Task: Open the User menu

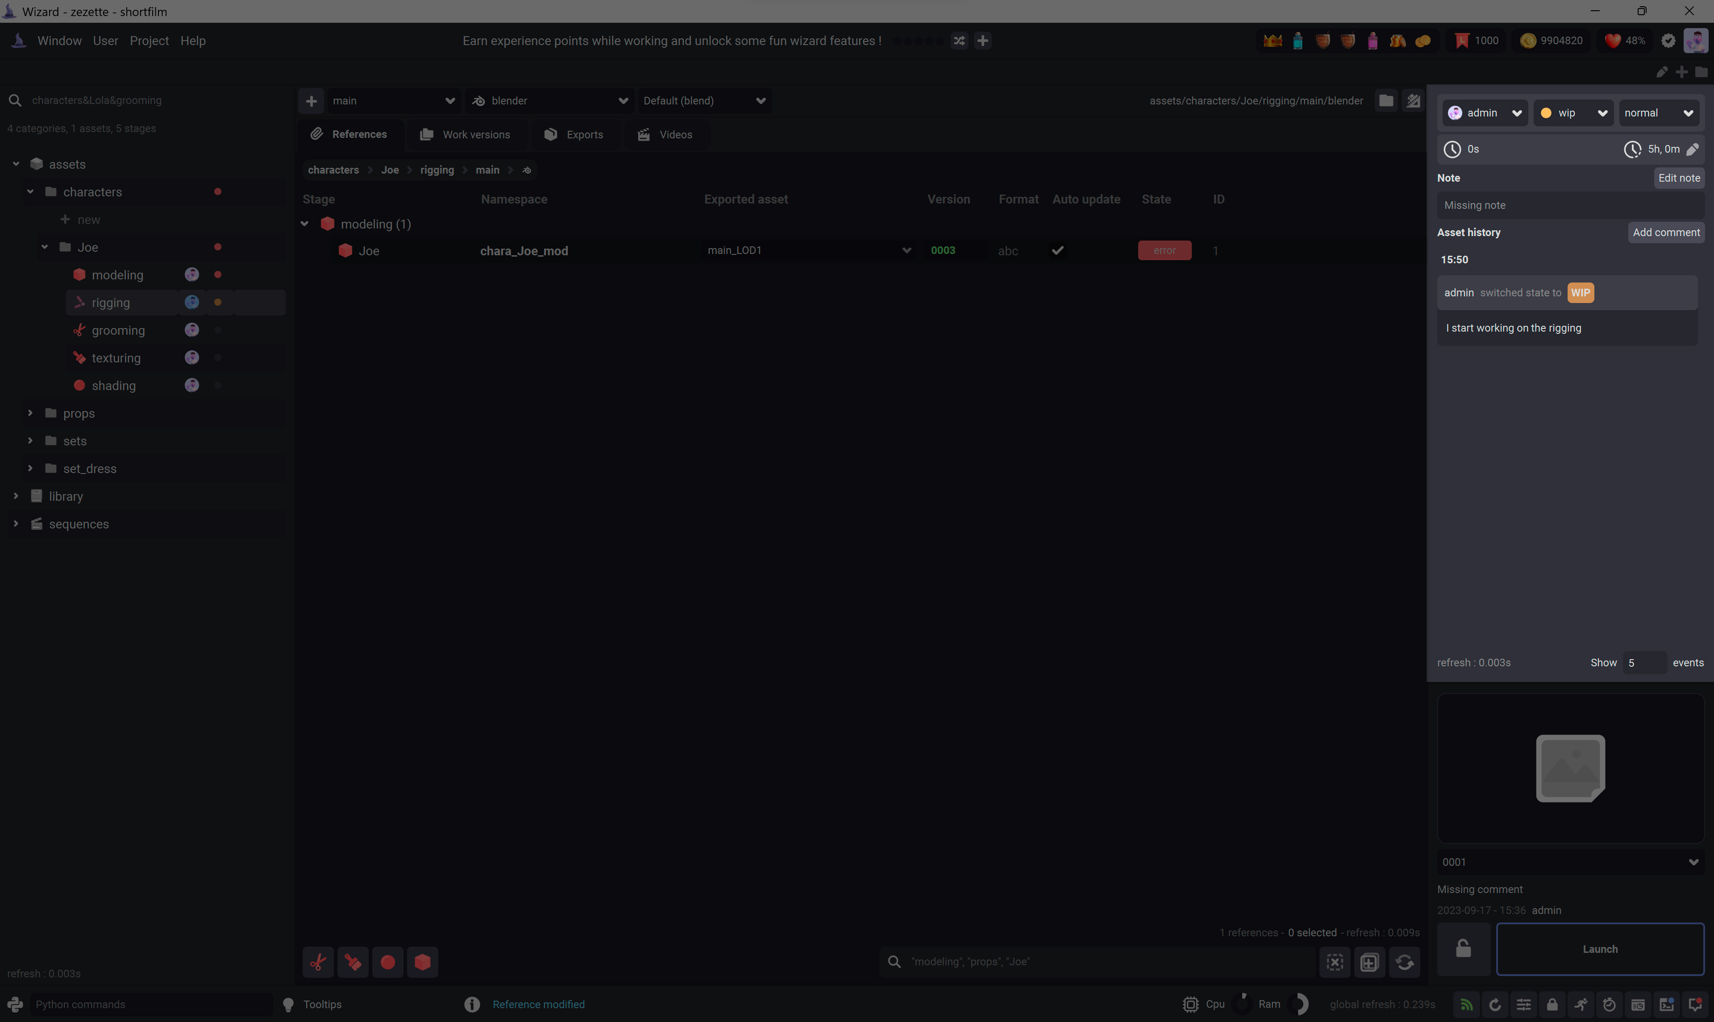Action: coord(105,41)
